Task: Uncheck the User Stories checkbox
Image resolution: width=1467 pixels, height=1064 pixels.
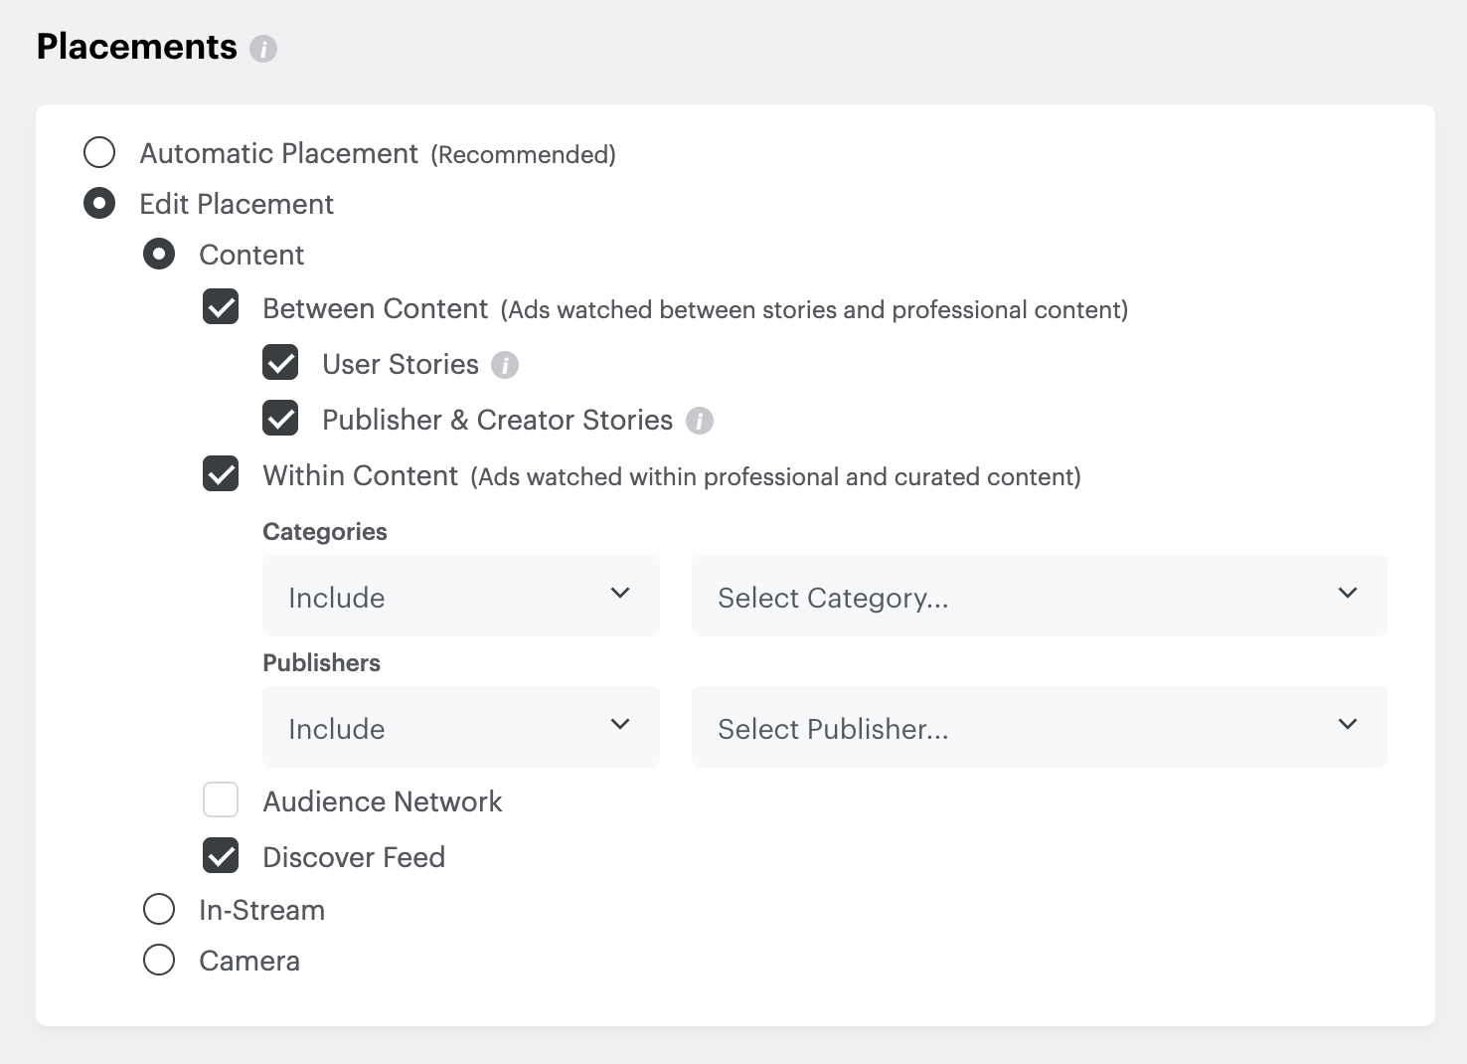Action: click(280, 363)
